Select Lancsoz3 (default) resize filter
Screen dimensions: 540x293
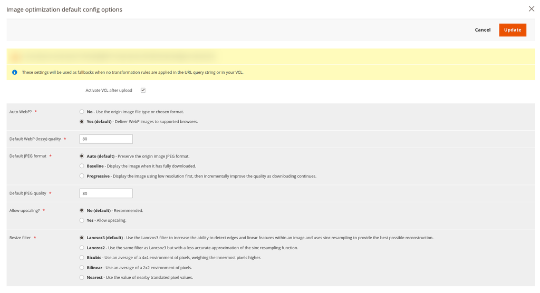tap(82, 238)
